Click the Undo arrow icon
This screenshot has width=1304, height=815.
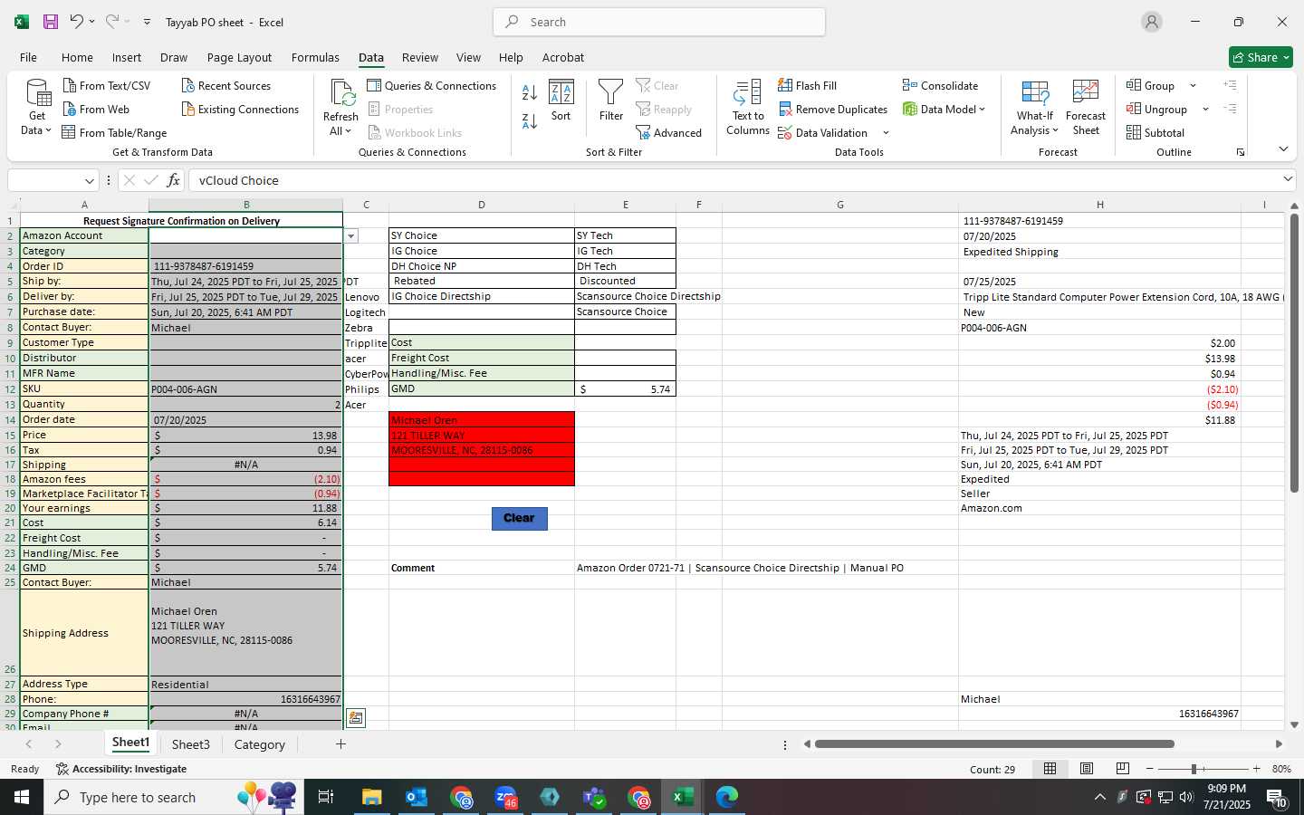click(x=77, y=22)
